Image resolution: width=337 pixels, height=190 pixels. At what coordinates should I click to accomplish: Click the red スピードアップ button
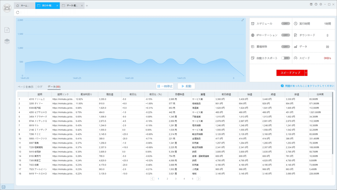click(290, 73)
